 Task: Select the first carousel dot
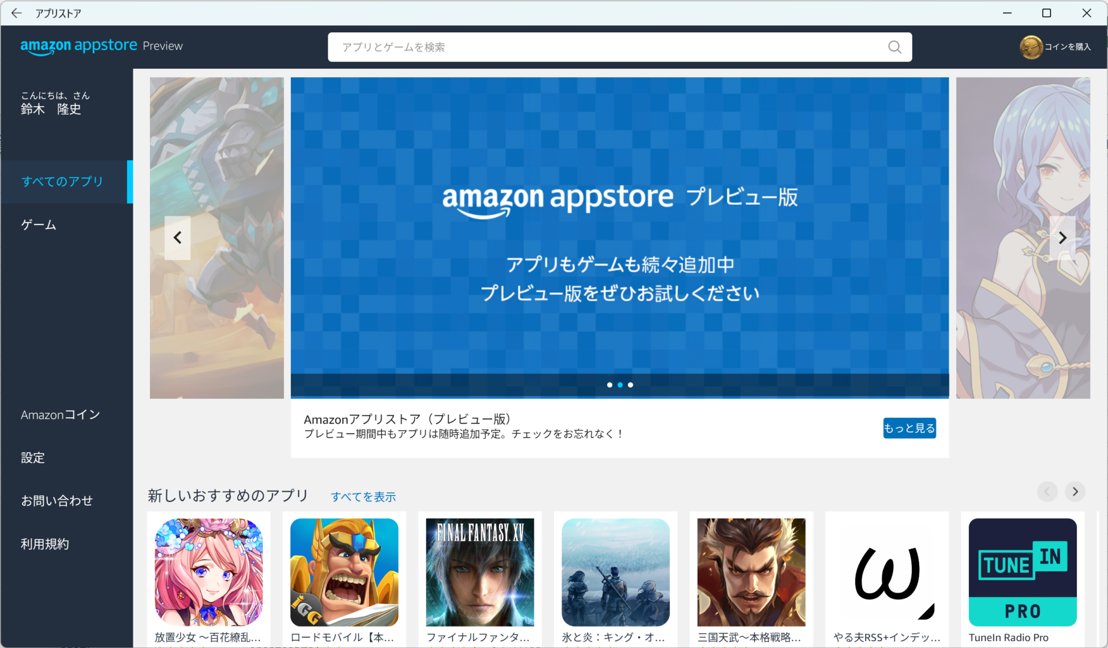(x=609, y=385)
